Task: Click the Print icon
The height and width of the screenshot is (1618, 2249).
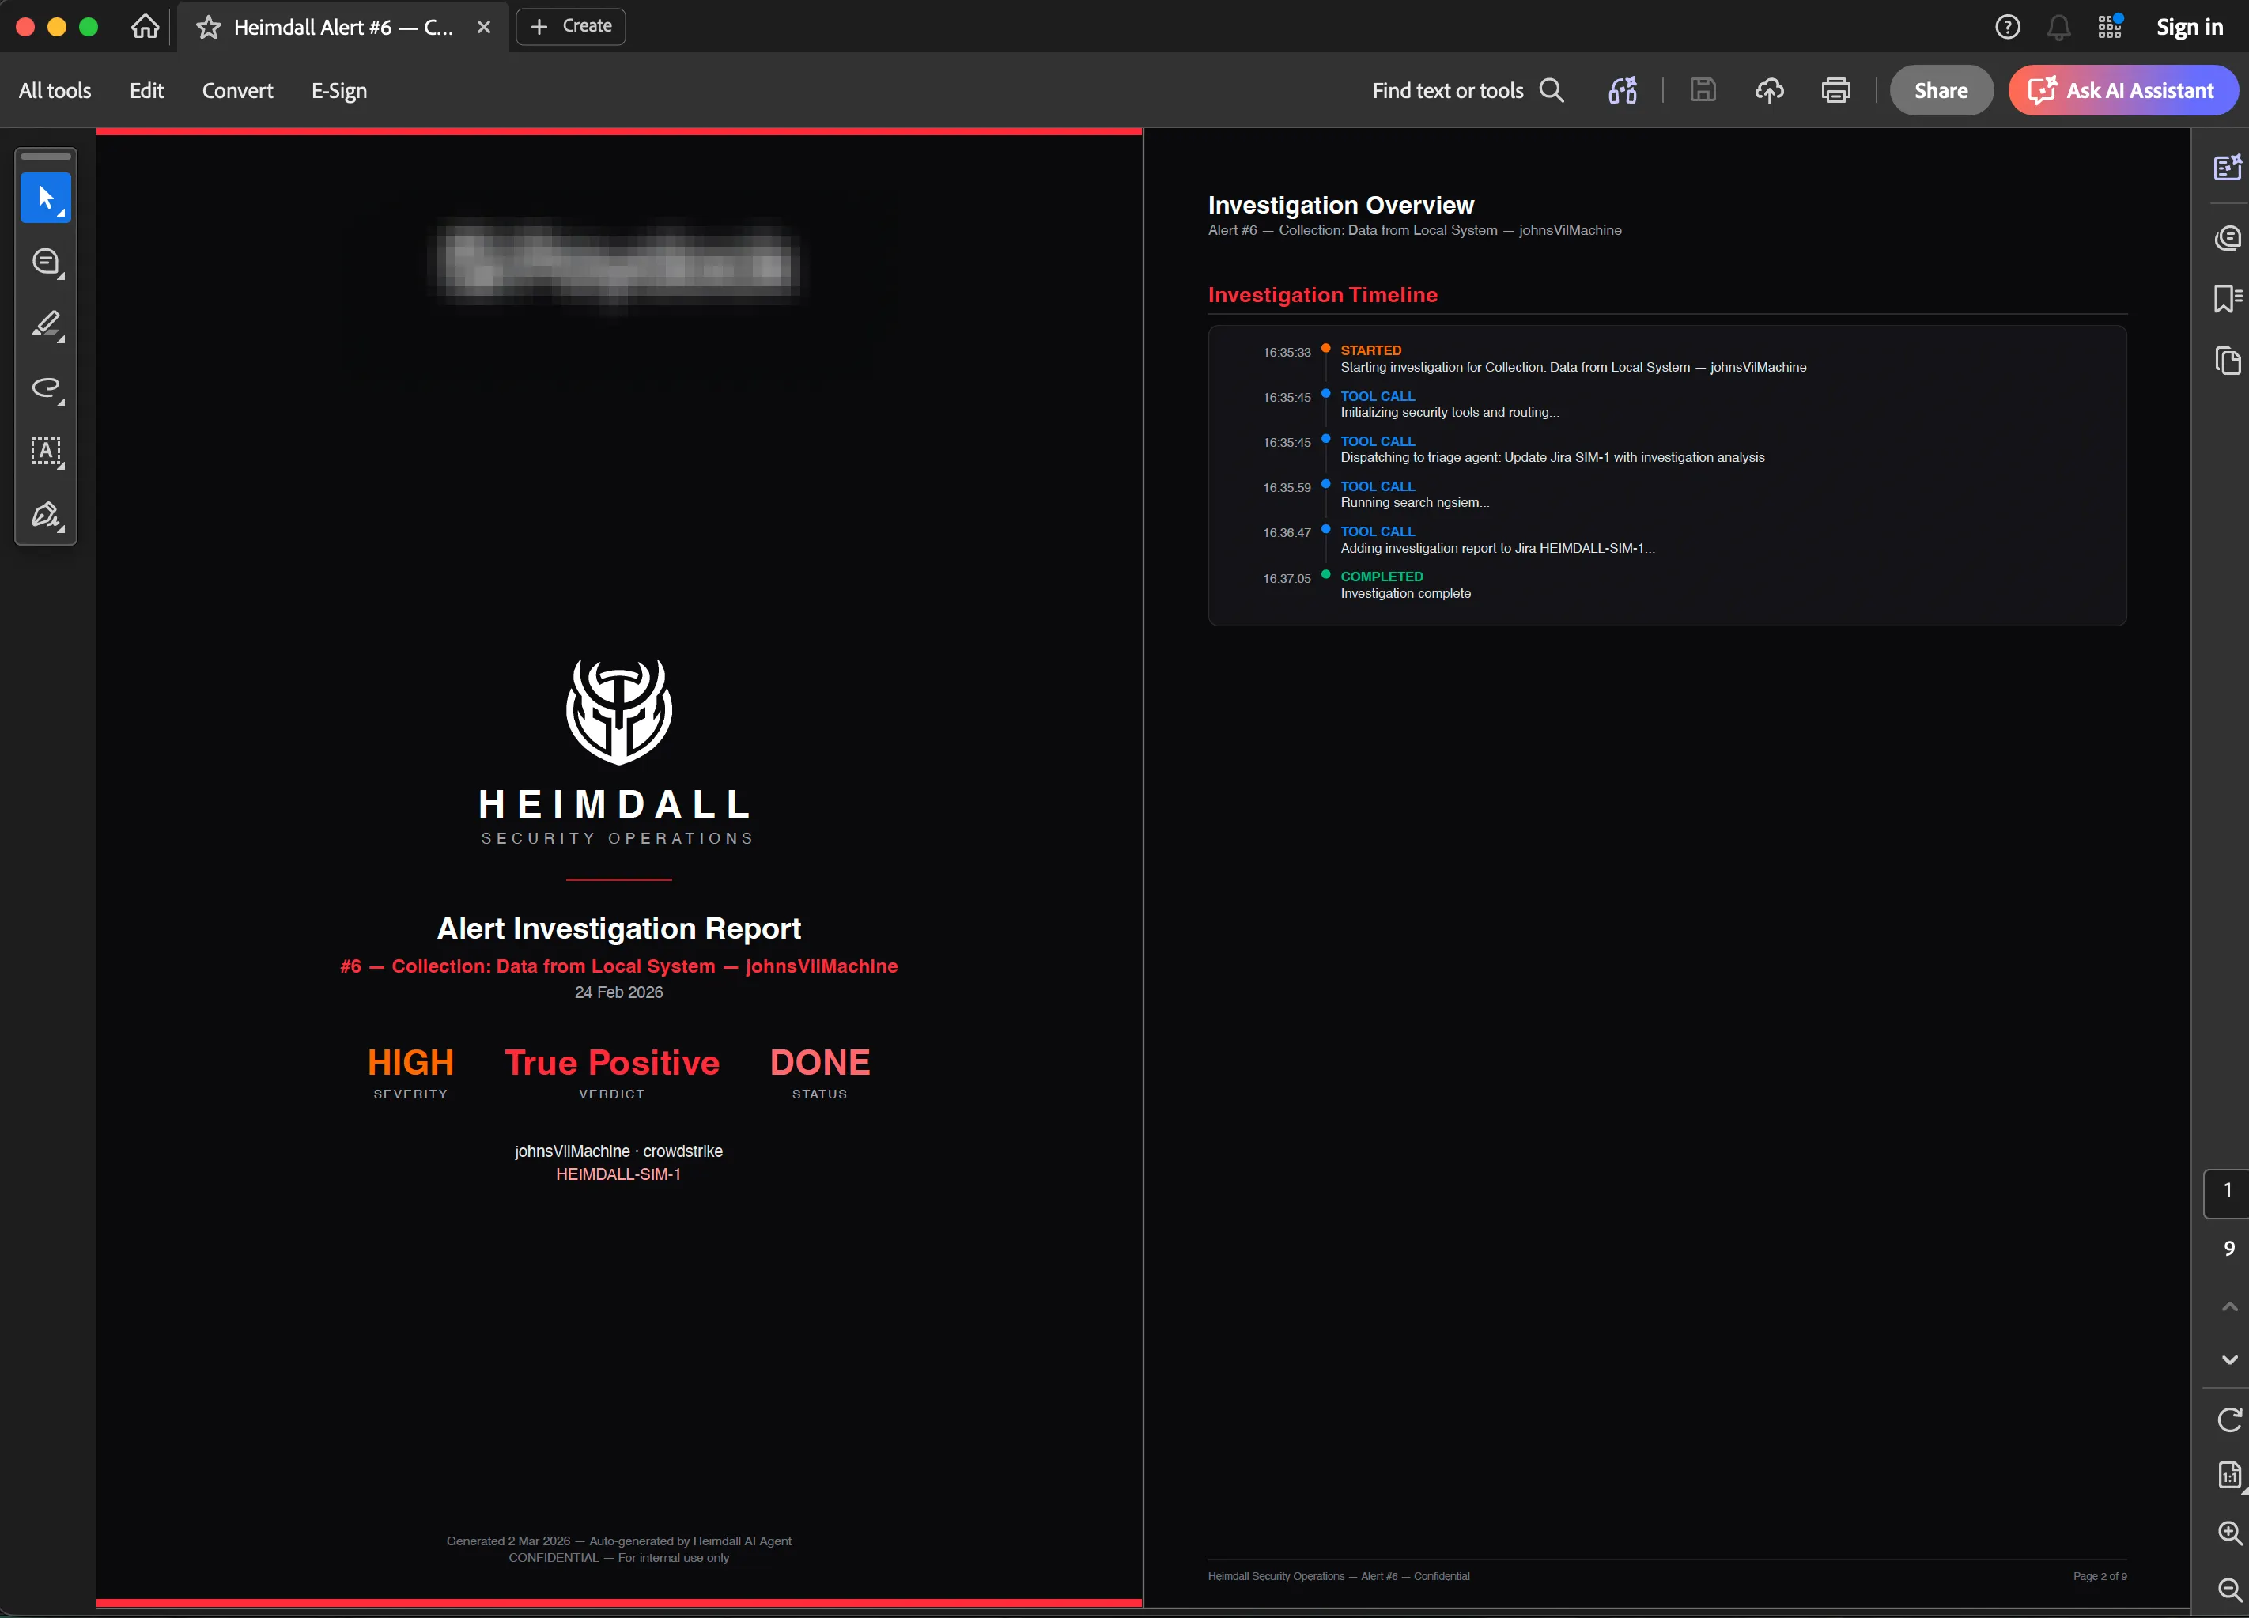Action: pos(1835,90)
